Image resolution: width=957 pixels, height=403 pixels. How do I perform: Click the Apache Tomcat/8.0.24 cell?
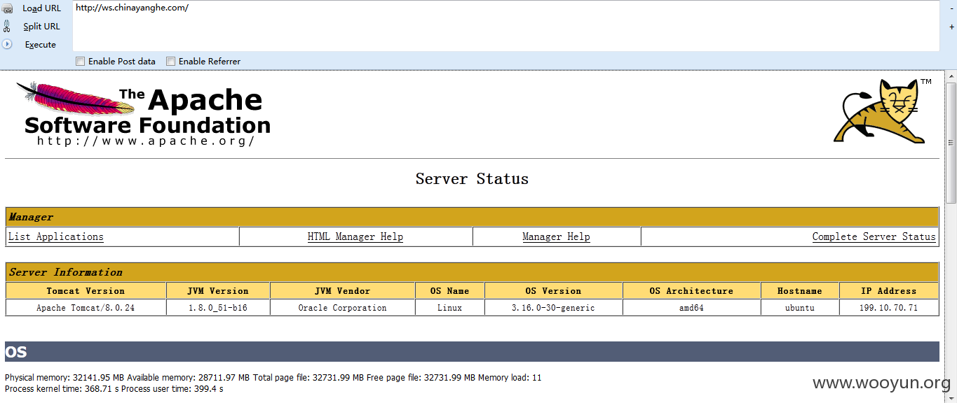coord(86,308)
